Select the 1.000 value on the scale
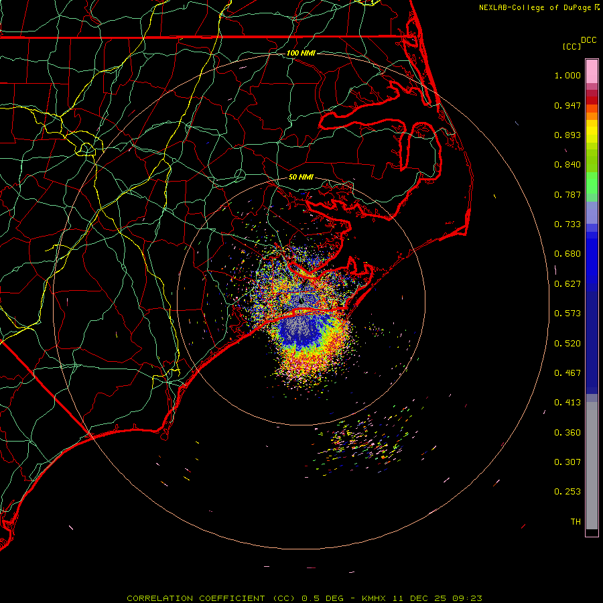The image size is (603, 603). [567, 75]
